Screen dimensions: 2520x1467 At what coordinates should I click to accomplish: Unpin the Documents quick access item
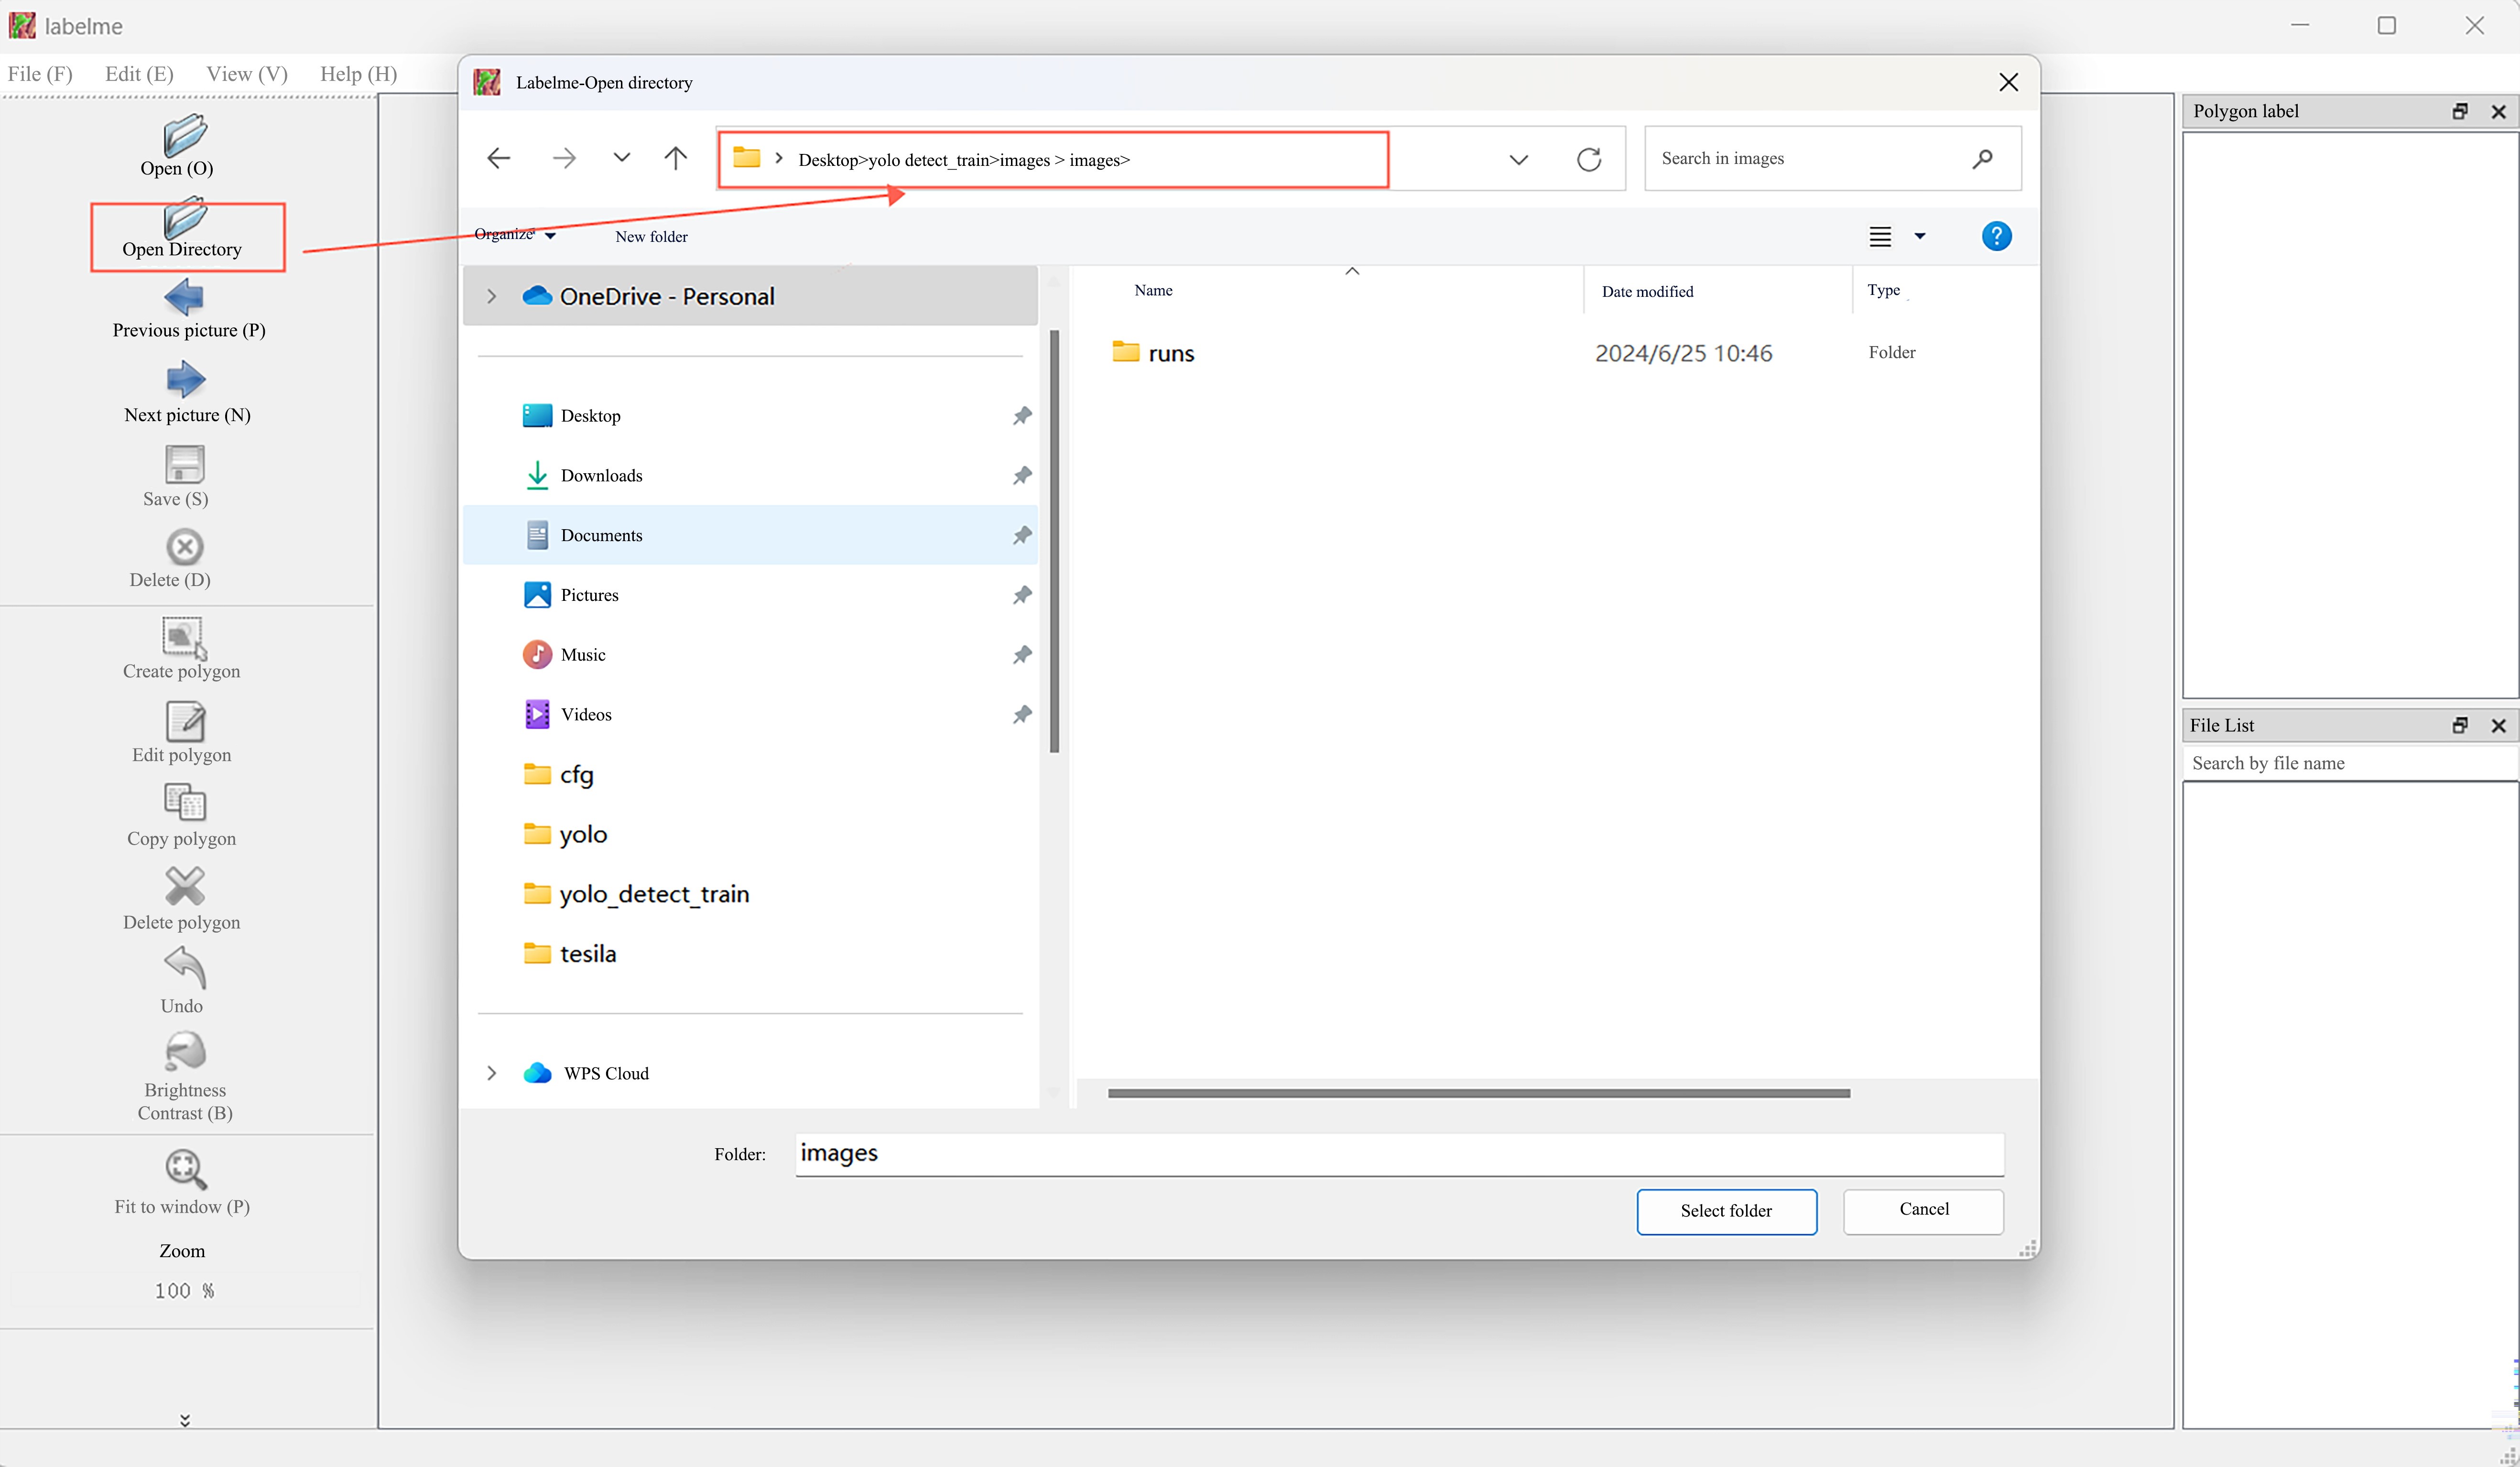point(1021,535)
